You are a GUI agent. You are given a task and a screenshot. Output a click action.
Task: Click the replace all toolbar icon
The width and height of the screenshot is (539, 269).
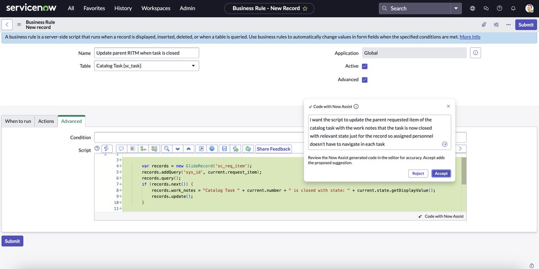[x=155, y=149]
